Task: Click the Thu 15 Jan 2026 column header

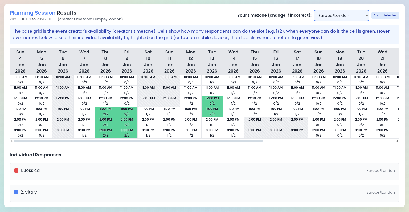Action: pyautogui.click(x=255, y=61)
